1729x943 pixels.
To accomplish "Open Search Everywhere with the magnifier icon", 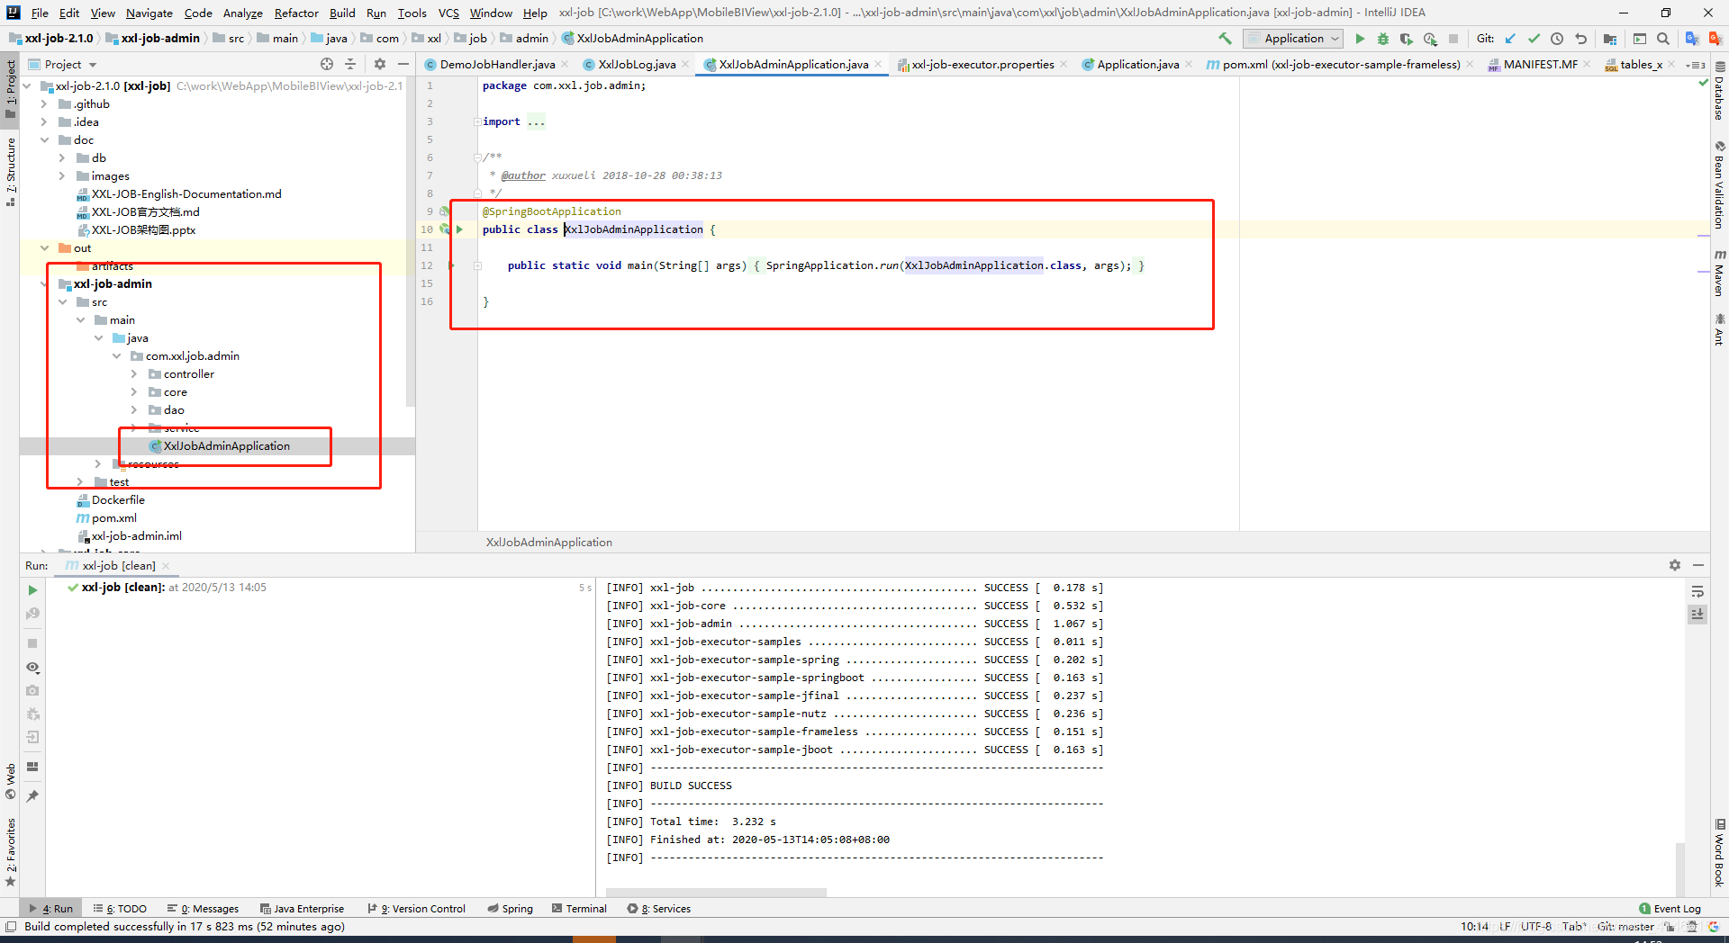I will tap(1663, 39).
